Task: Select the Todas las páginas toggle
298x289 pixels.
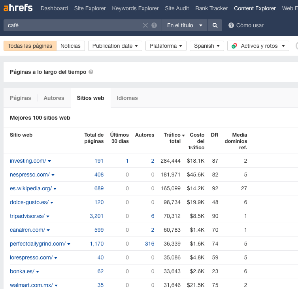Action: tap(30, 46)
